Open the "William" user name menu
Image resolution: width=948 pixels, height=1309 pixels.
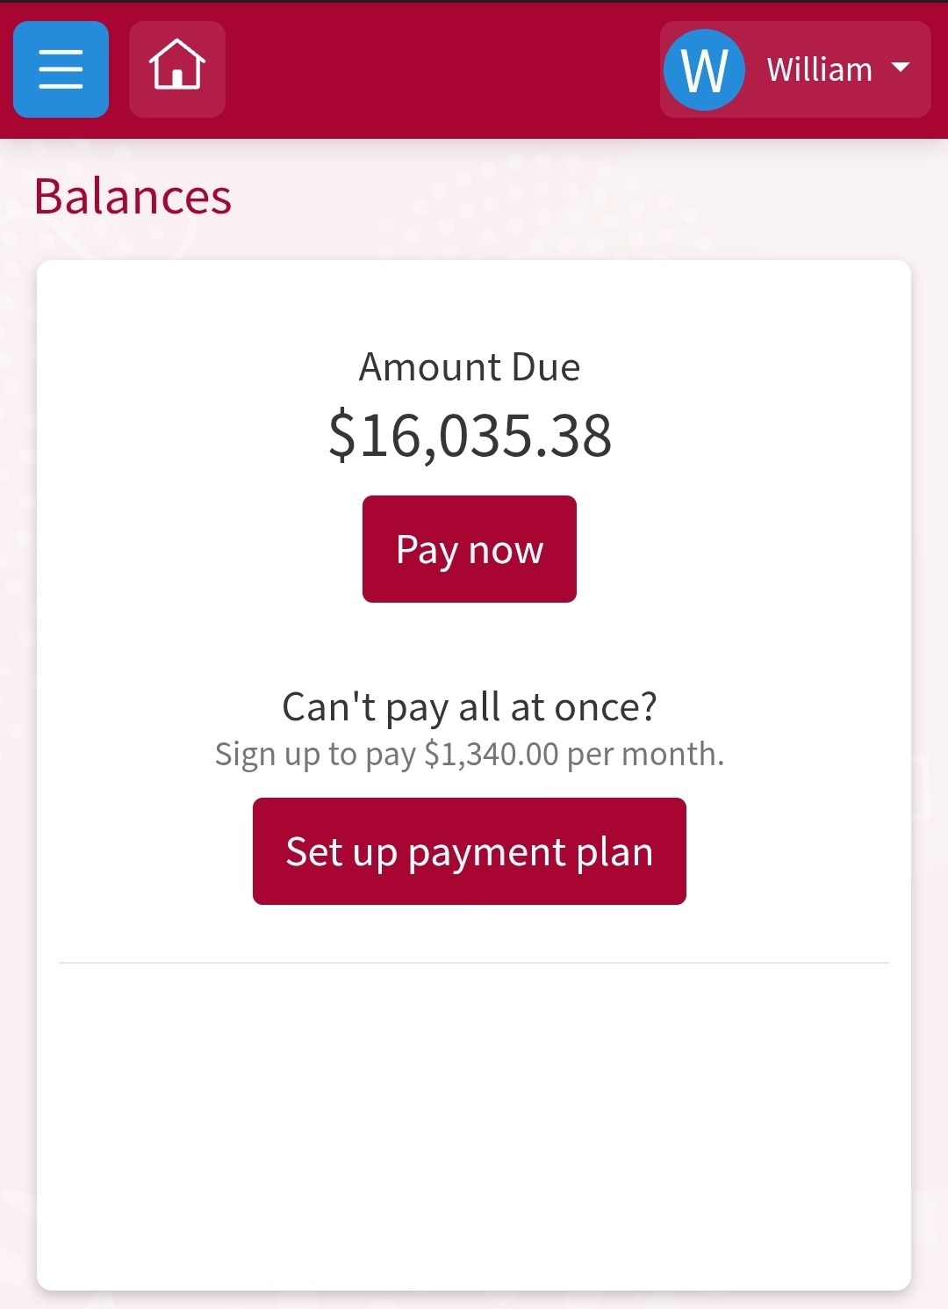point(819,69)
